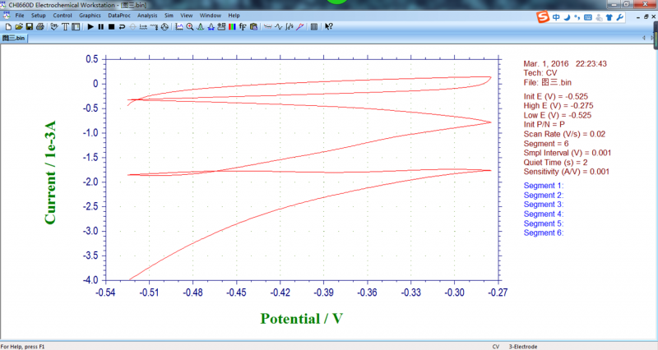Create a new file with the New icon
The height and width of the screenshot is (350, 658).
8,26
